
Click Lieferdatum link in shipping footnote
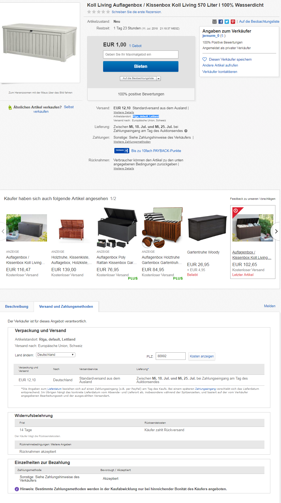coord(54,389)
